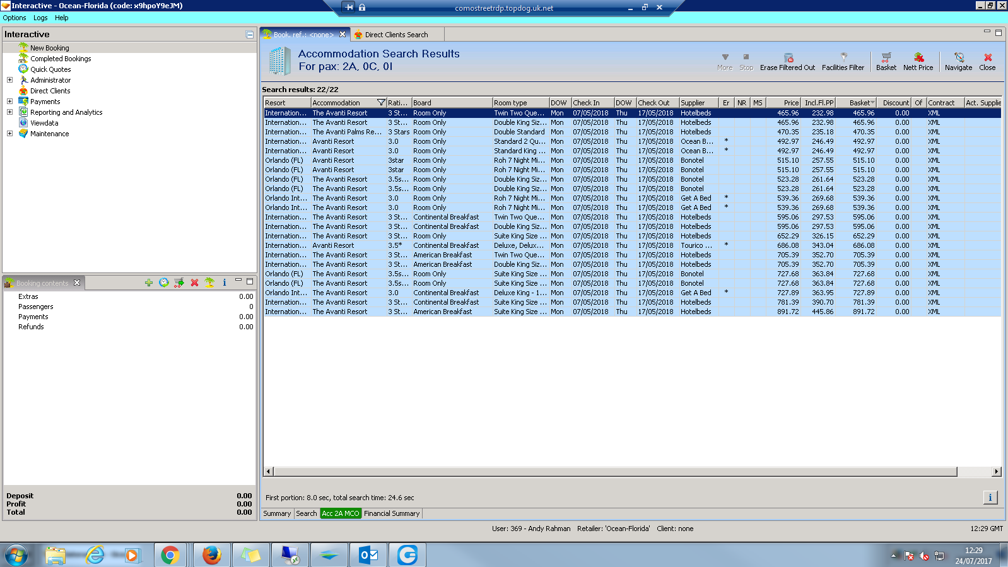The height and width of the screenshot is (567, 1008).
Task: Open Firefox from the taskbar
Action: click(211, 555)
